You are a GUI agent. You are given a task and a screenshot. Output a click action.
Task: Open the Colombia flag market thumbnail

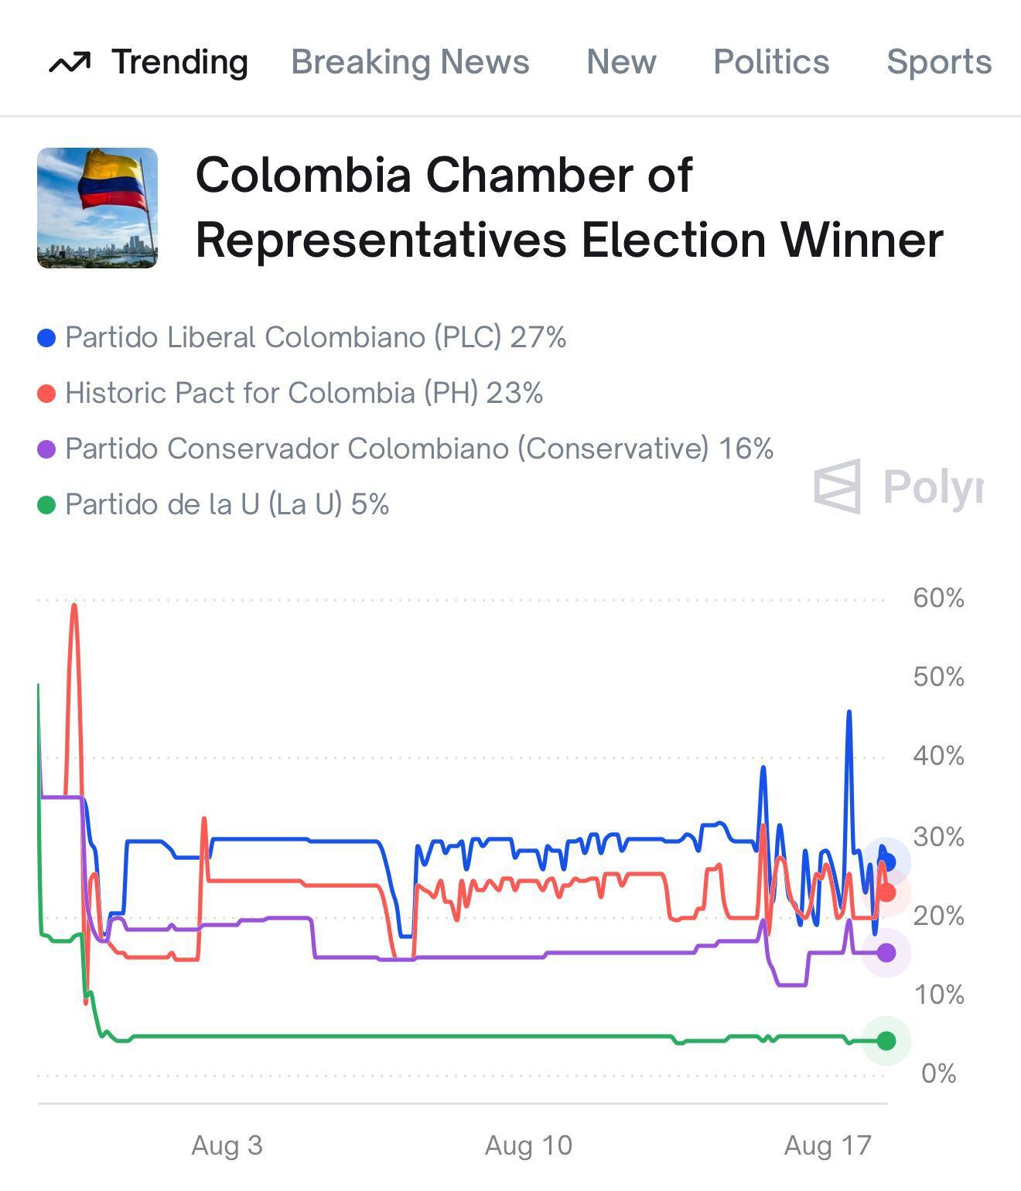tap(97, 208)
